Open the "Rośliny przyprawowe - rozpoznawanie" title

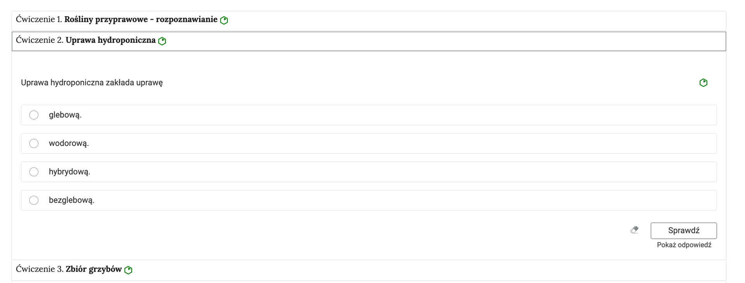[x=140, y=19]
